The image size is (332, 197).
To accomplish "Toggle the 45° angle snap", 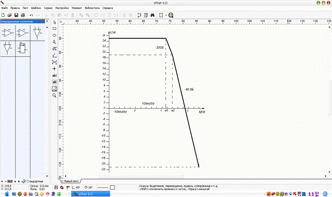I will [77, 187].
